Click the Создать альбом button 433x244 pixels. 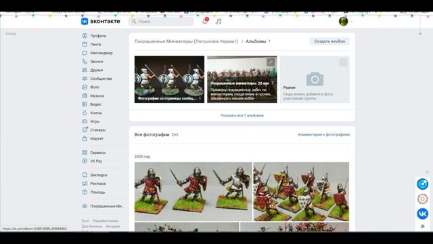click(x=329, y=41)
